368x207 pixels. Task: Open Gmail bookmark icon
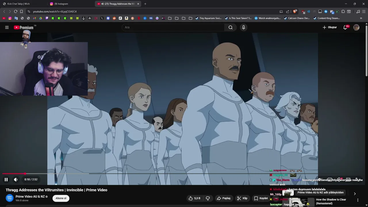34,18
